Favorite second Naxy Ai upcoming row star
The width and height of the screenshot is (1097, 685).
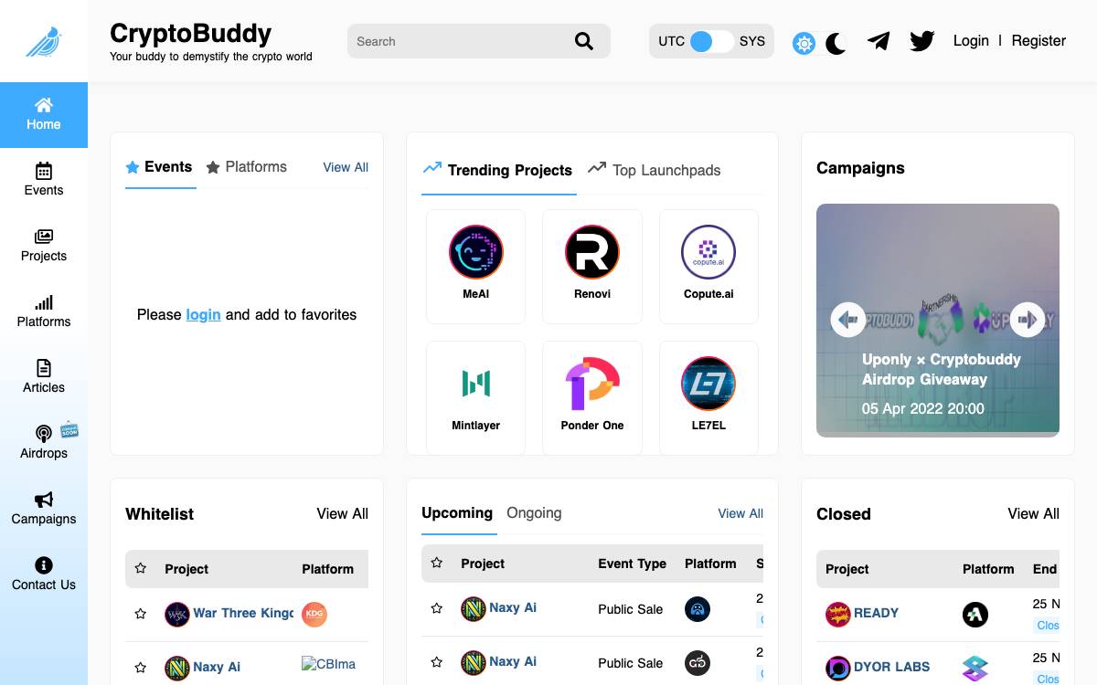(437, 662)
